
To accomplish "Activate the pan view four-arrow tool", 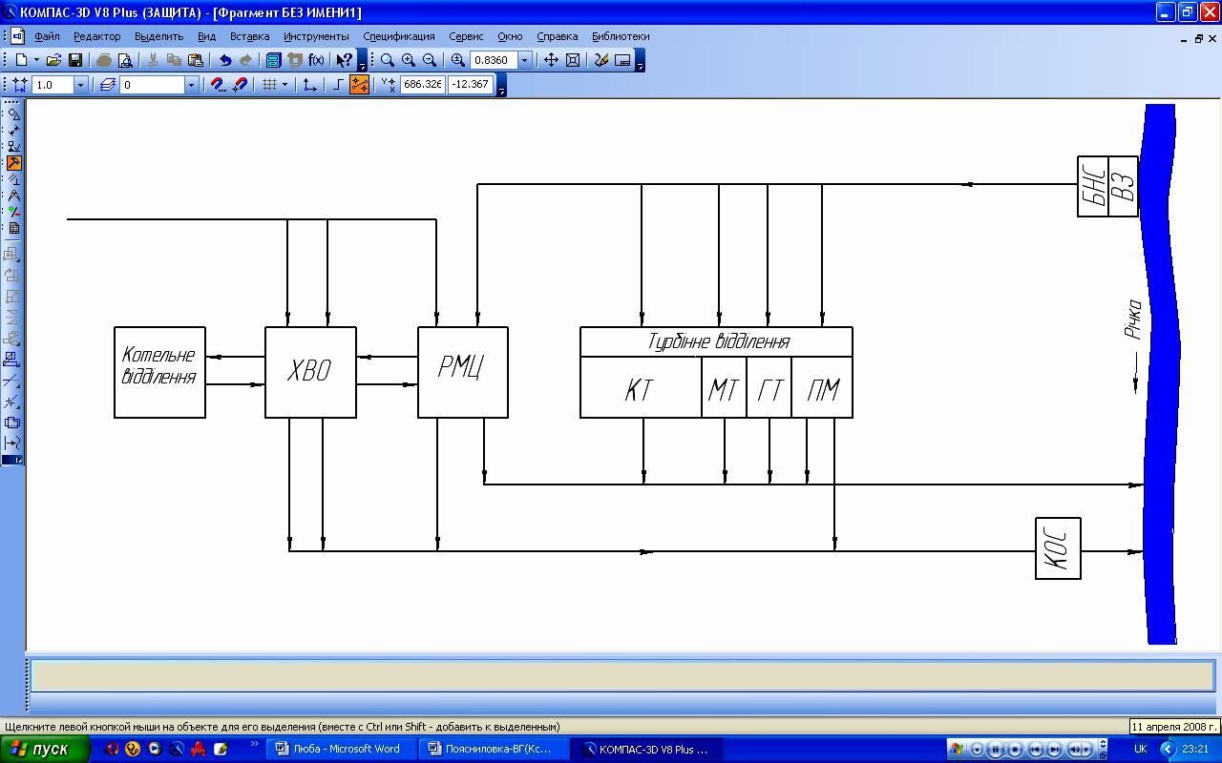I will (551, 60).
